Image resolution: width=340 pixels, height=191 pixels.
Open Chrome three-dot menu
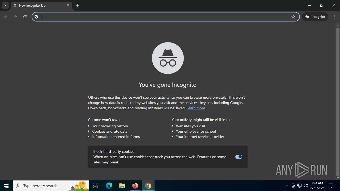pos(334,17)
